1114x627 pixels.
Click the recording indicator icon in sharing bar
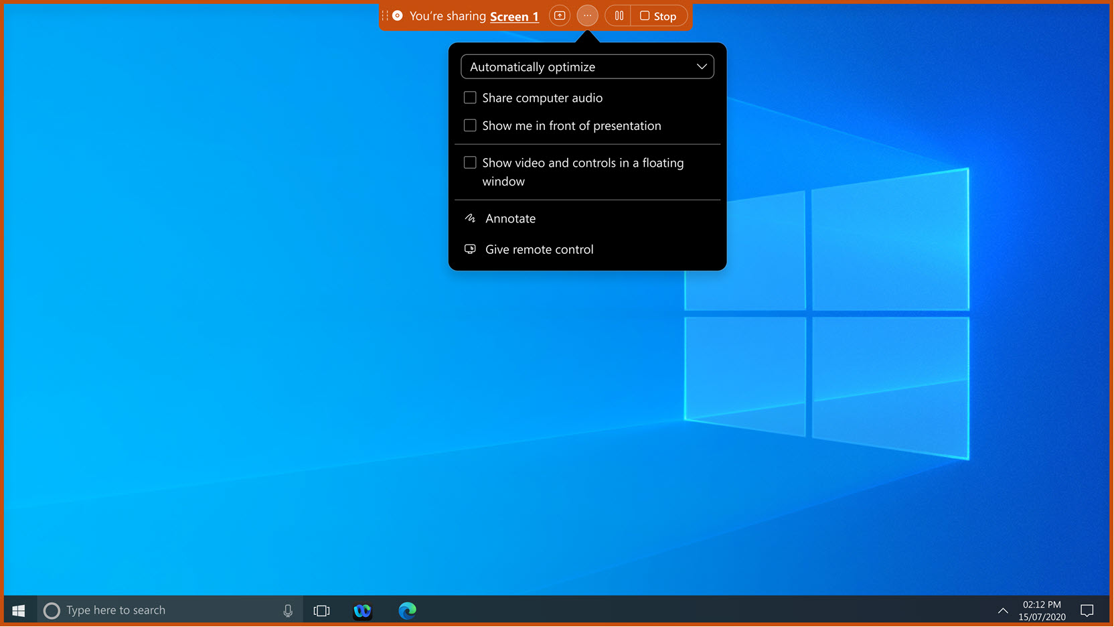pyautogui.click(x=398, y=15)
